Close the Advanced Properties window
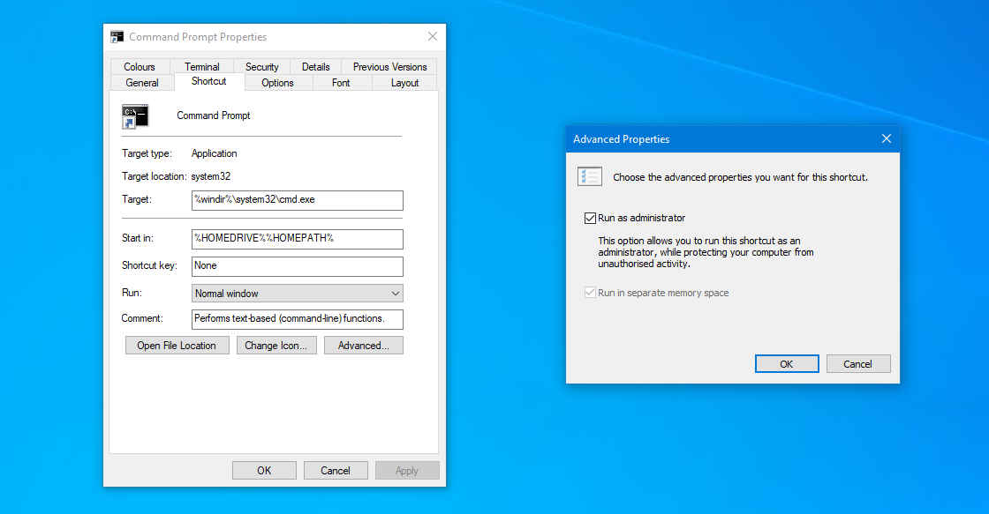This screenshot has height=514, width=989. pos(887,138)
